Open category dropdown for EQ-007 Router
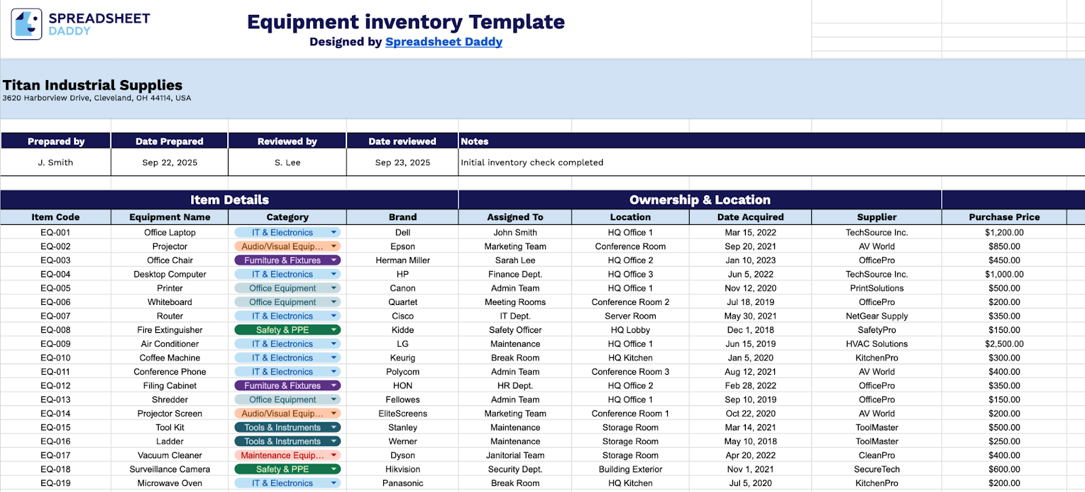The width and height of the screenshot is (1085, 492). (x=334, y=316)
